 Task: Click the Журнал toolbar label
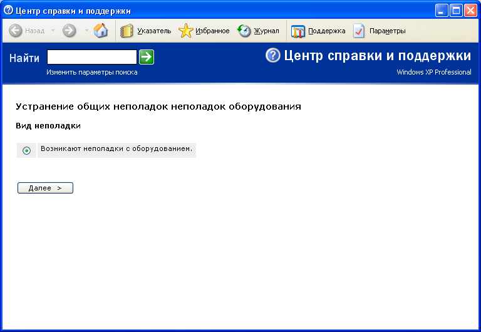click(266, 31)
